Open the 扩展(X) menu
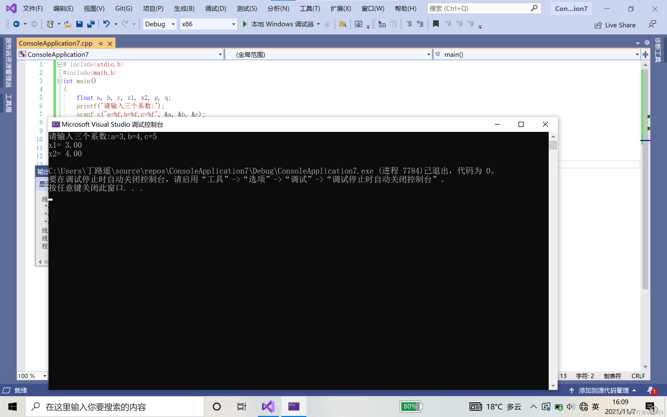667x417 pixels. click(341, 9)
